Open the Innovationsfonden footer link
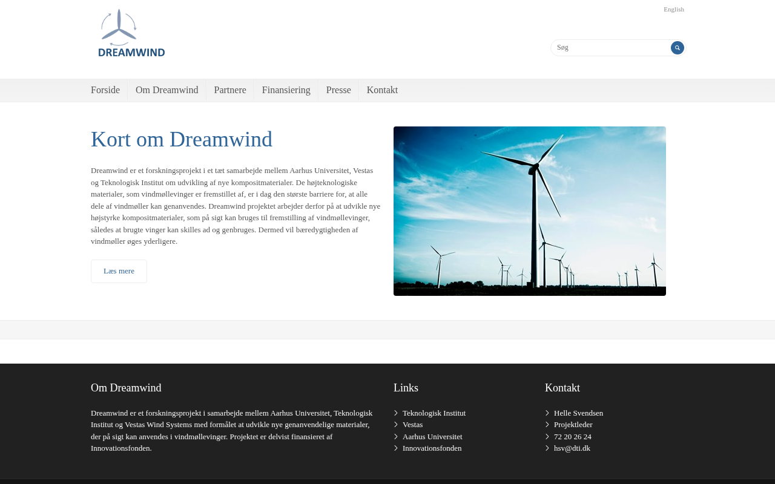Screen dimensions: 775x484 (432, 448)
